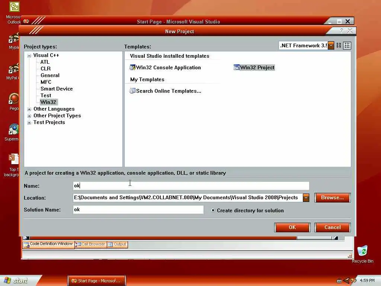Screen dimensions: 381x286
Task: Launch the Superm desktop shortcut
Action: click(12, 133)
